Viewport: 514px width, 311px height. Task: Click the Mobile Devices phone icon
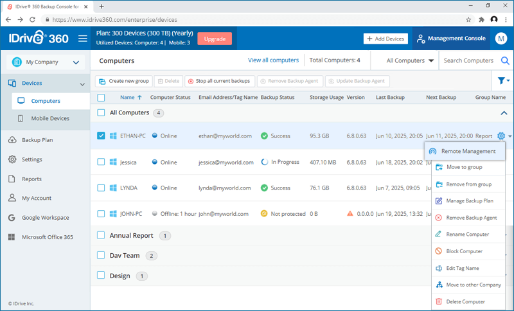21,118
